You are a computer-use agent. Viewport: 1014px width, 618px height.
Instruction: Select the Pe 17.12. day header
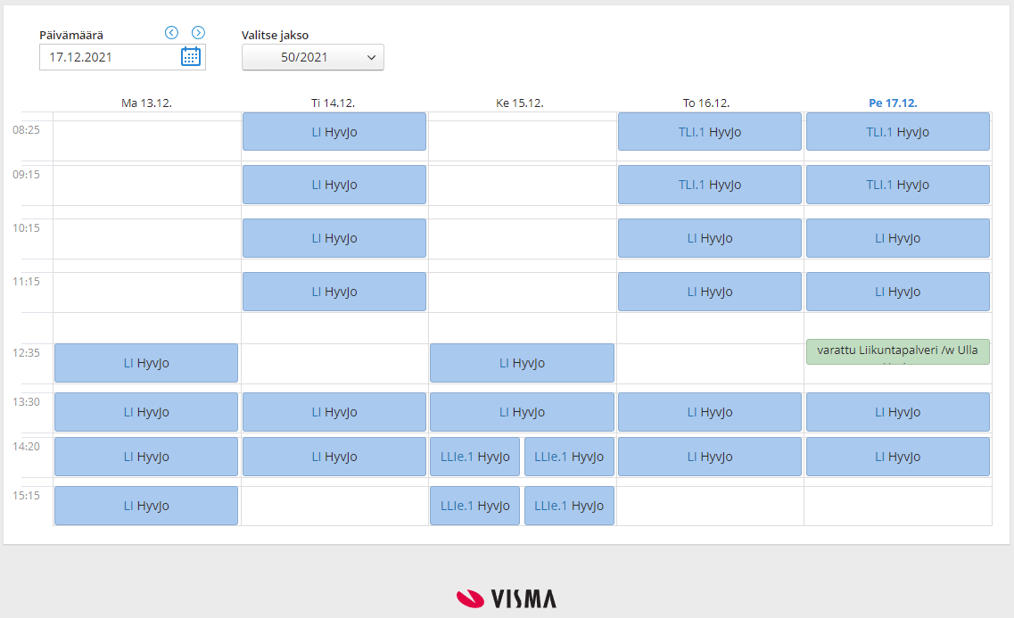pyautogui.click(x=893, y=103)
